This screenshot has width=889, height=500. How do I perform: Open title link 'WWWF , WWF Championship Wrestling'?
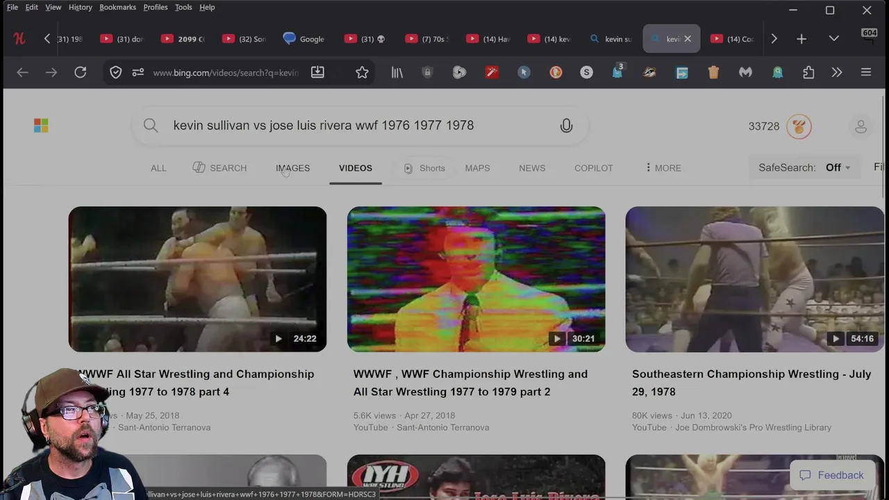[470, 383]
